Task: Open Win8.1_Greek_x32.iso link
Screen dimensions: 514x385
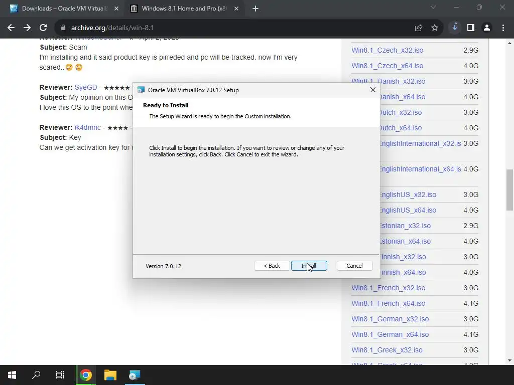Action: point(387,350)
